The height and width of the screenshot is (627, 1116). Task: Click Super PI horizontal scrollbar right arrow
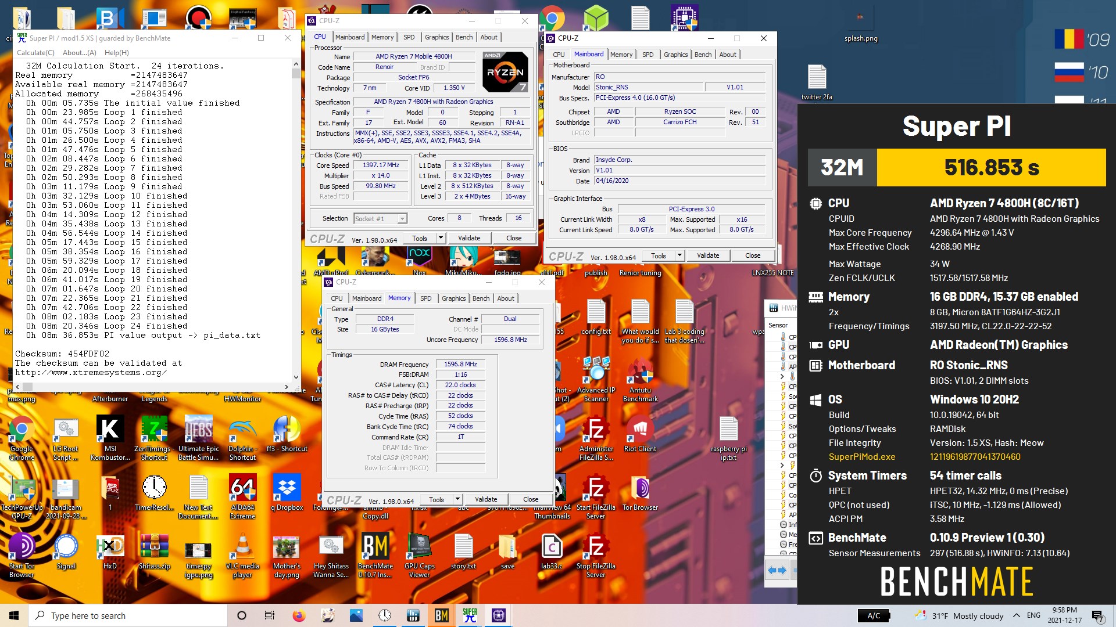coord(286,387)
